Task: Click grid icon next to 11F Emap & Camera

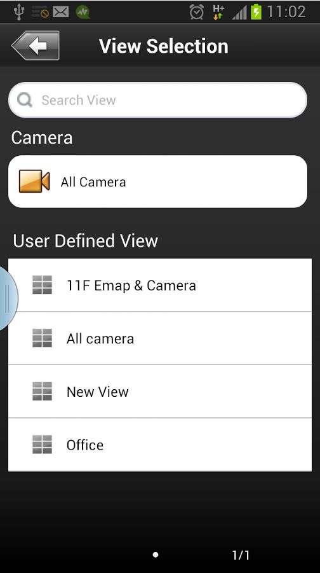Action: tap(42, 285)
